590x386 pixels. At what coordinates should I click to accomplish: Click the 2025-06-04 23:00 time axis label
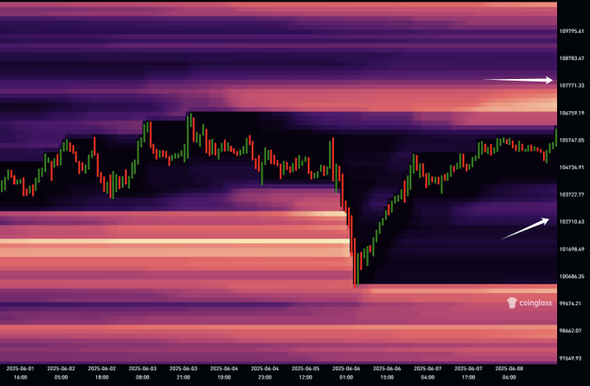[x=265, y=373]
